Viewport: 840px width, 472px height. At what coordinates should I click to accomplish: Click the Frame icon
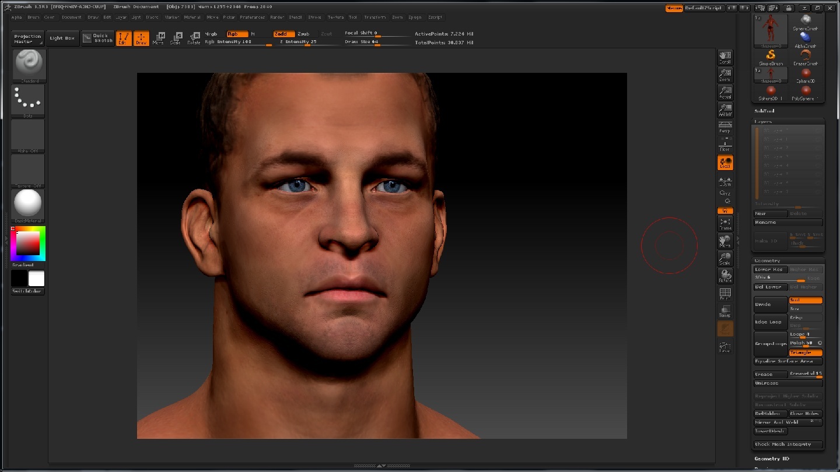click(725, 224)
